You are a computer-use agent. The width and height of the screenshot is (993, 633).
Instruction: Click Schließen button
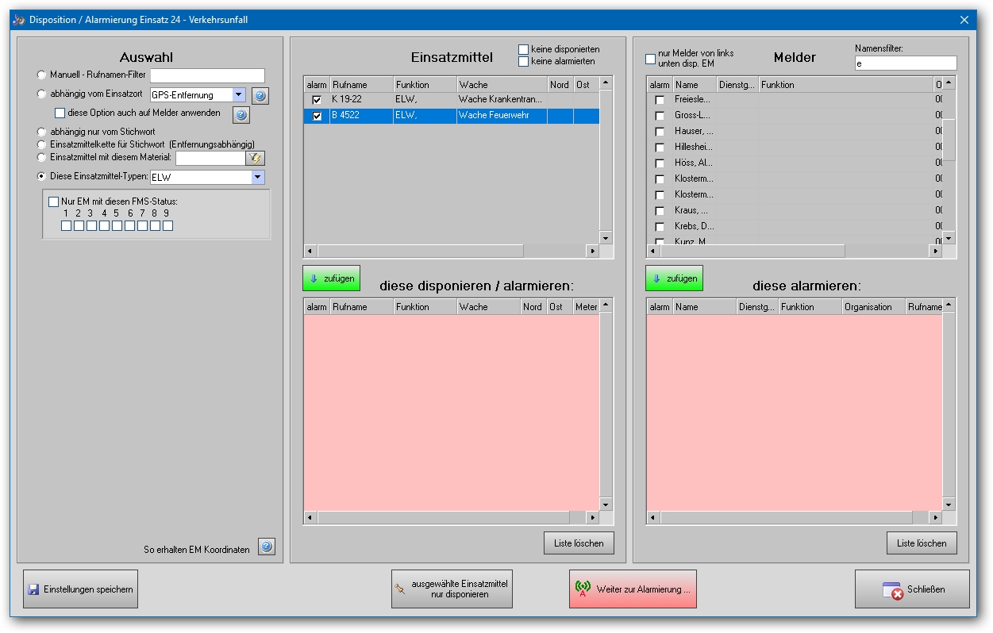point(912,589)
